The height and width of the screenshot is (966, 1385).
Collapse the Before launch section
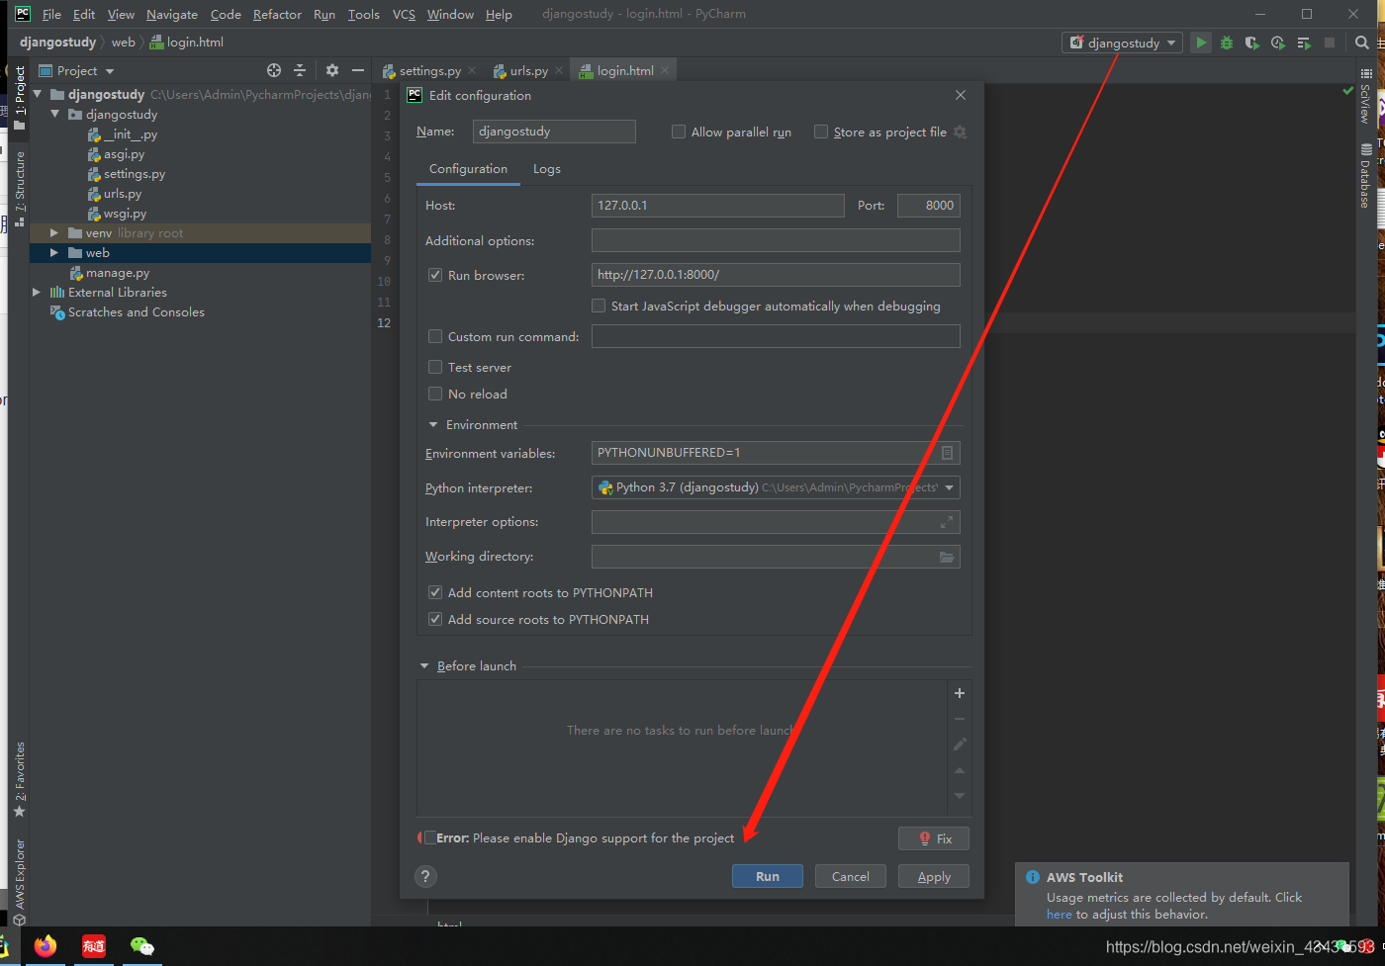(x=424, y=665)
